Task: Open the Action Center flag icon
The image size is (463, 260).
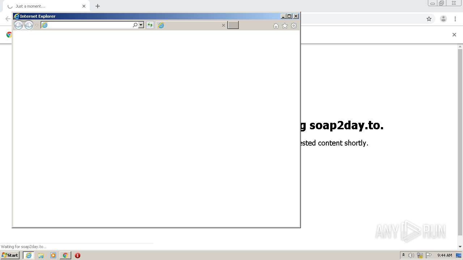Action: pyautogui.click(x=429, y=255)
